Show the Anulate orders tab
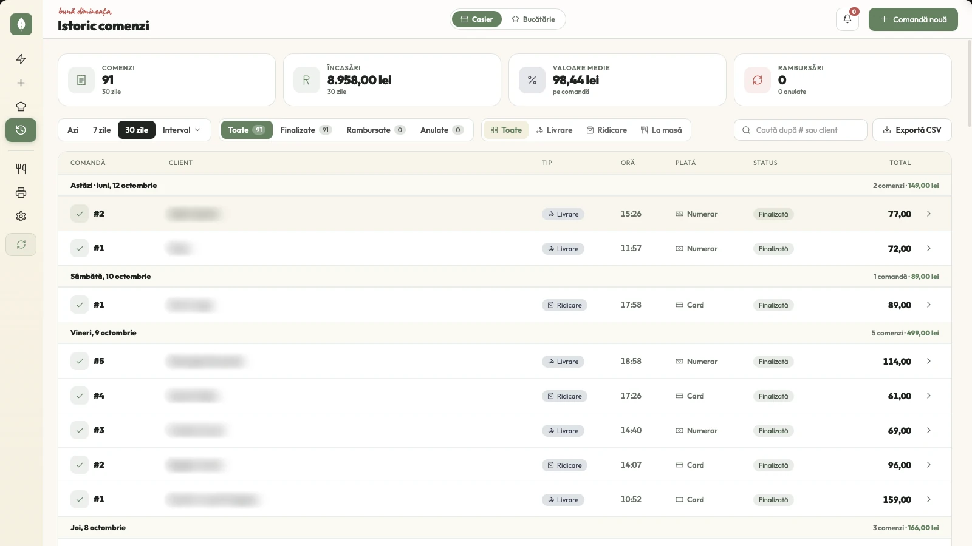 click(x=442, y=130)
